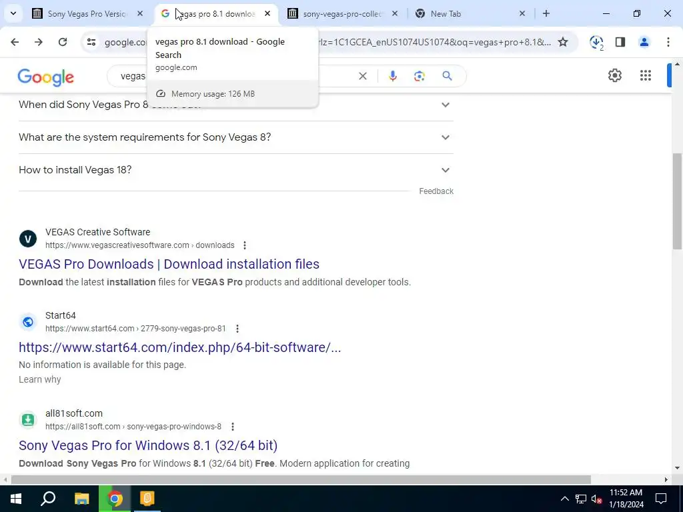
Task: Open Chrome three-dot menu
Action: 668,42
